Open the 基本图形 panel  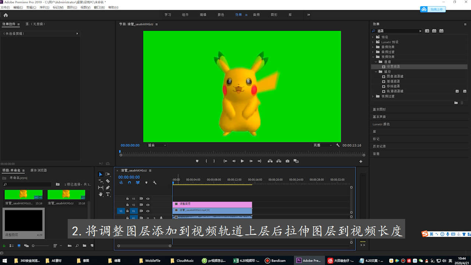[379, 109]
